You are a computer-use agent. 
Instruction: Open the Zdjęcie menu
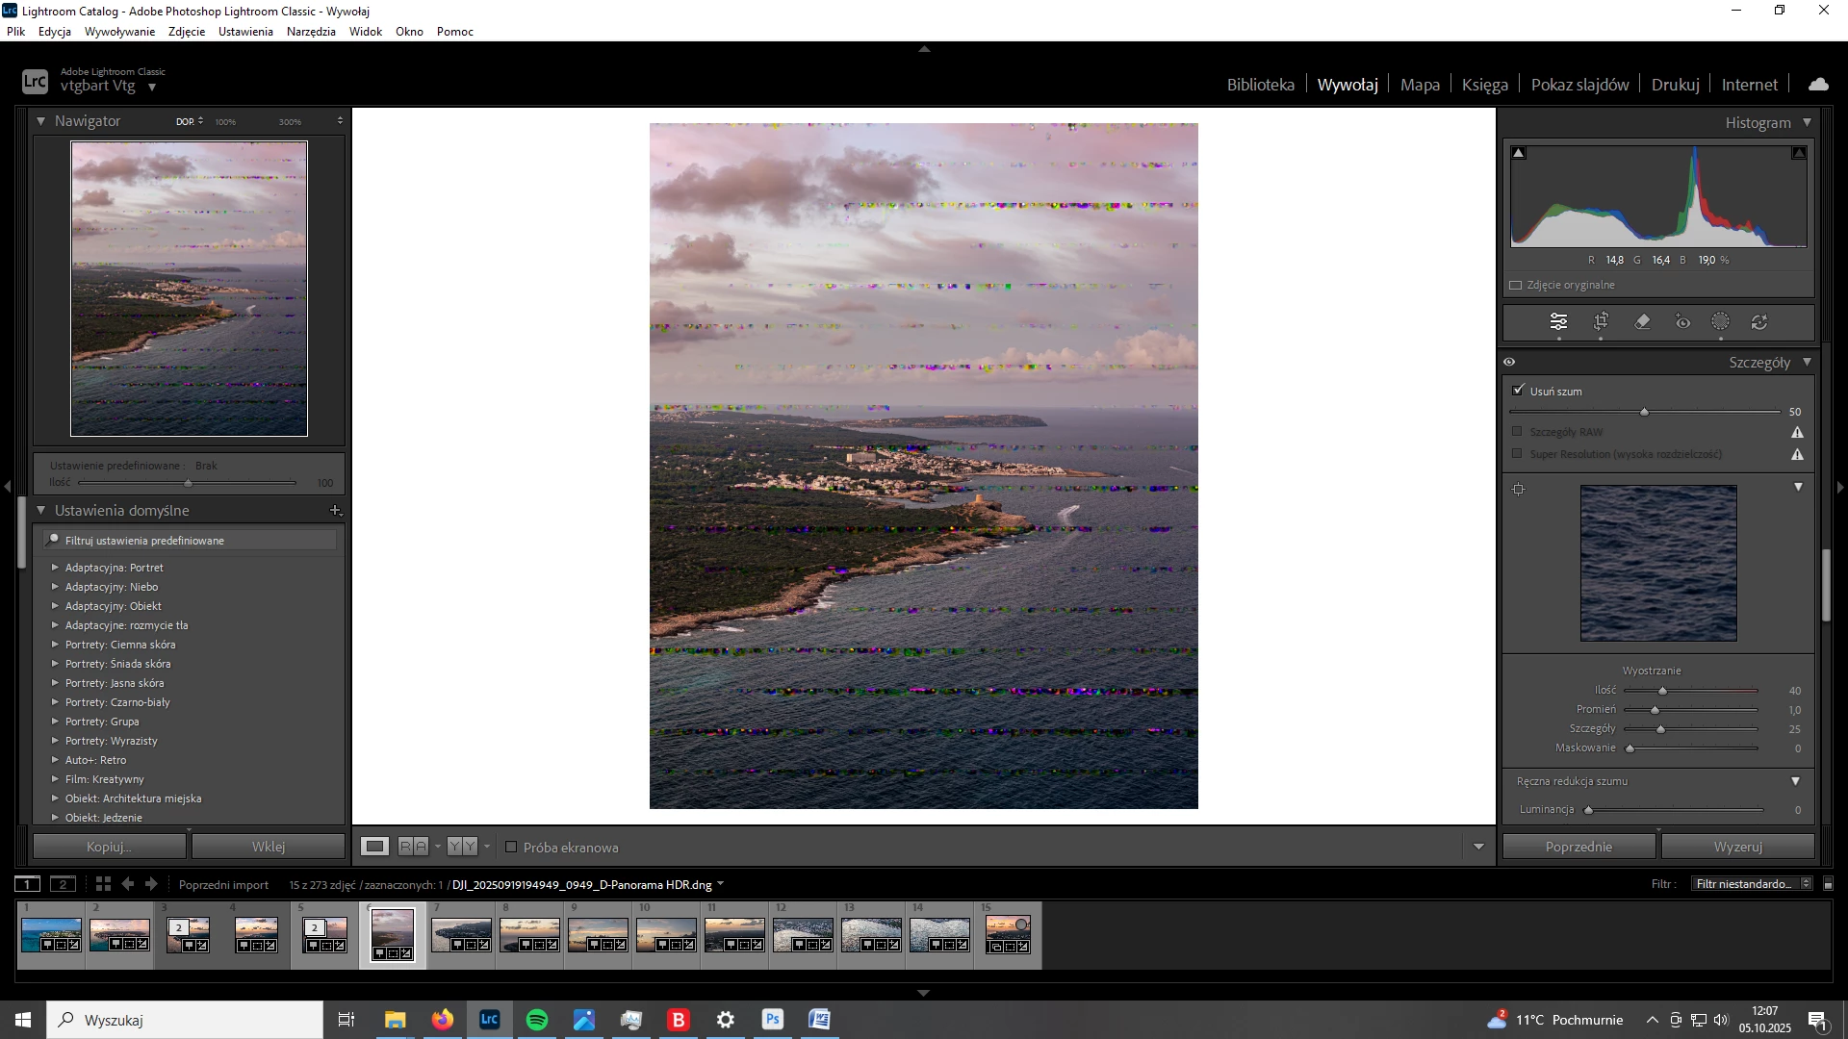tap(186, 32)
